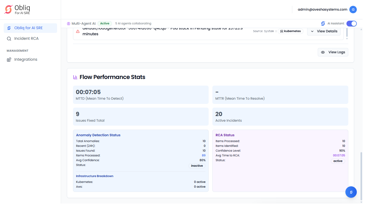Viewport: 365px width, 207px height.
Task: Click the Flow Performance Stats chart icon
Action: 75,77
